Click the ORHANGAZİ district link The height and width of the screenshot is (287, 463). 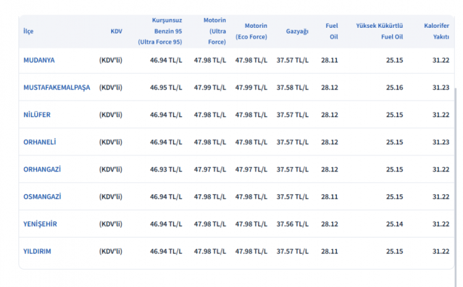coord(41,169)
